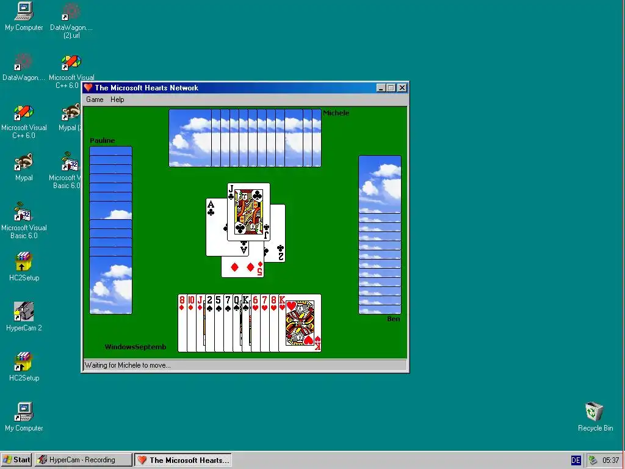Click the 5 of diamonds on the table
Viewport: 625px width, 469px height.
[242, 267]
